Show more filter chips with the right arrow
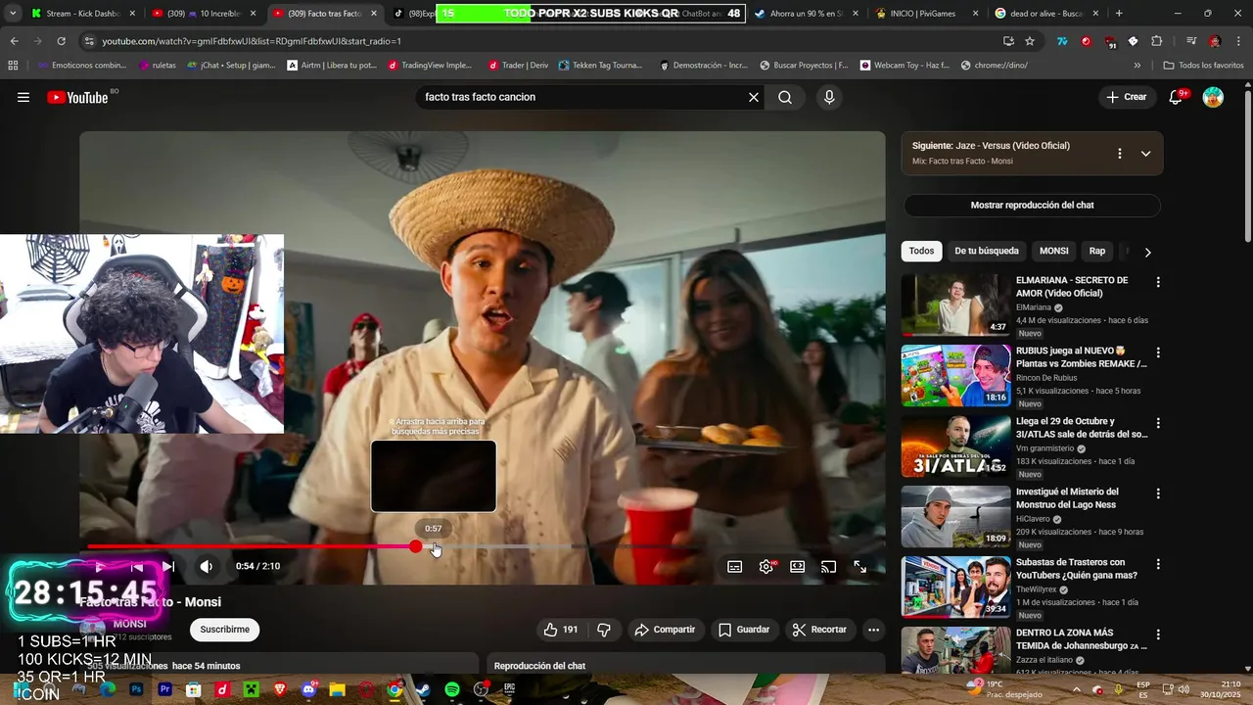This screenshot has width=1253, height=705. [1147, 252]
